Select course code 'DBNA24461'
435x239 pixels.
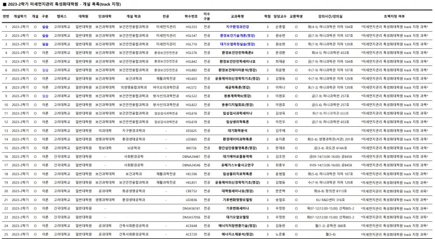point(191,156)
